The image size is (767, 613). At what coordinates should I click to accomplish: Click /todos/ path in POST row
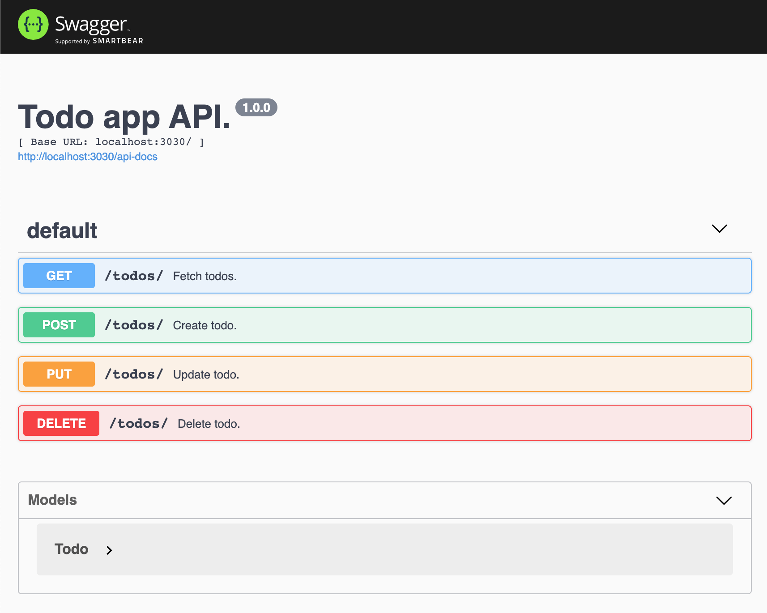point(134,325)
